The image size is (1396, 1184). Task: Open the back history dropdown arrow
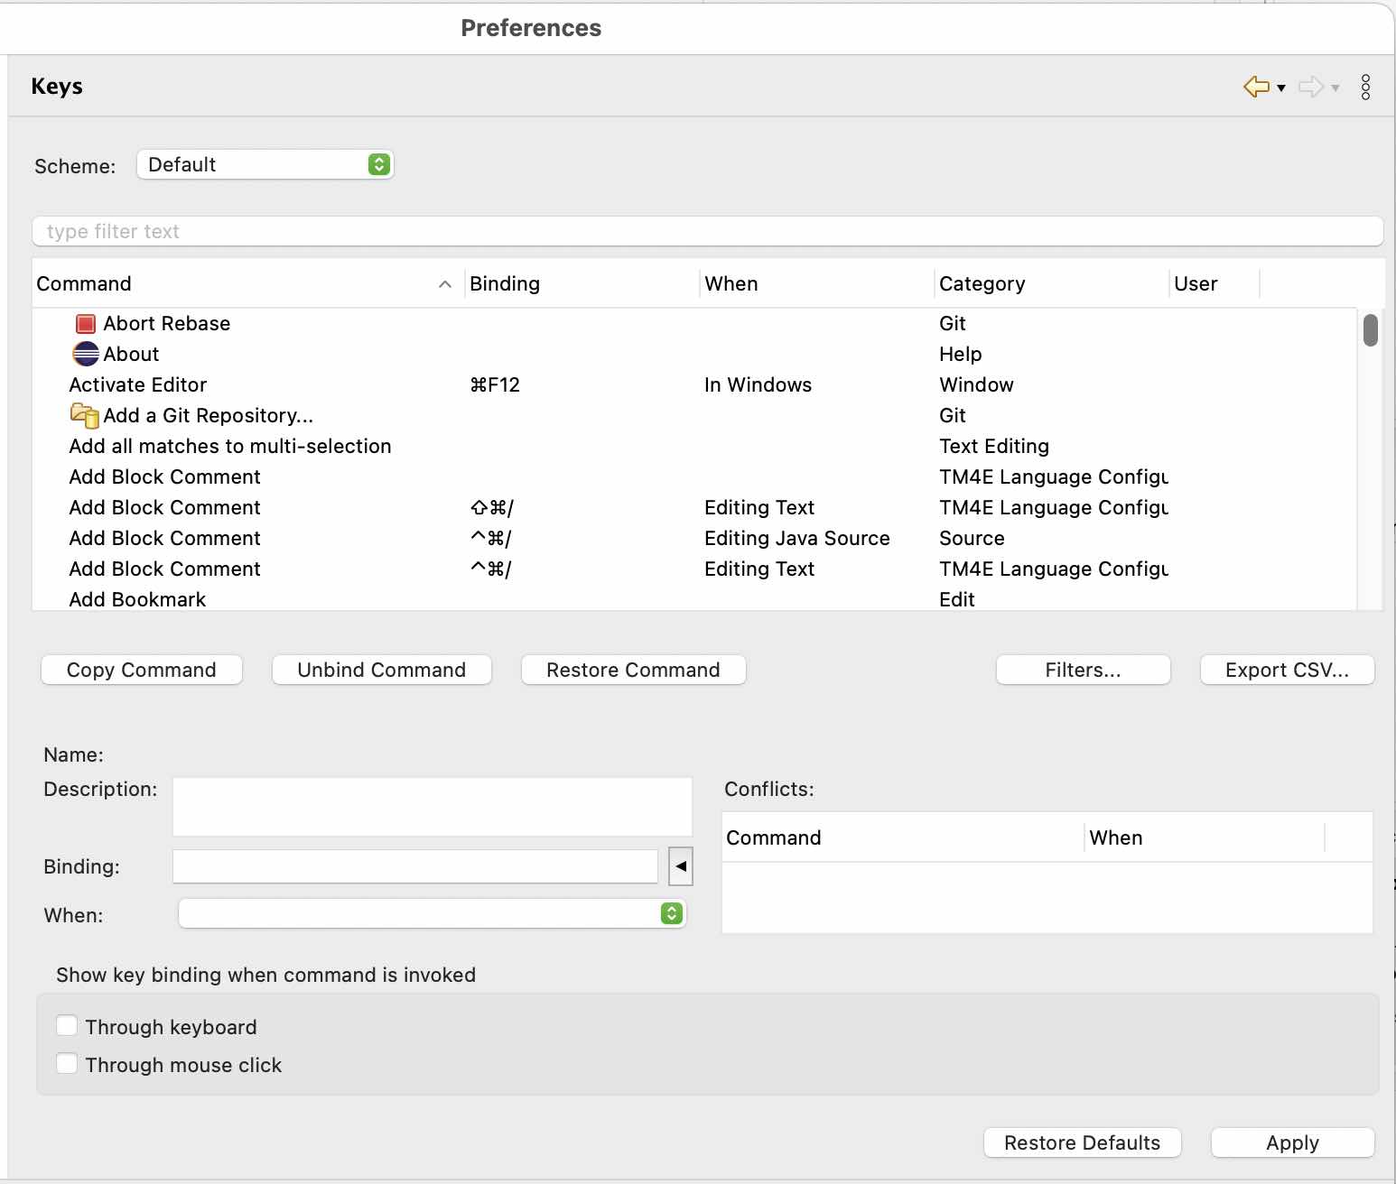pyautogui.click(x=1281, y=88)
